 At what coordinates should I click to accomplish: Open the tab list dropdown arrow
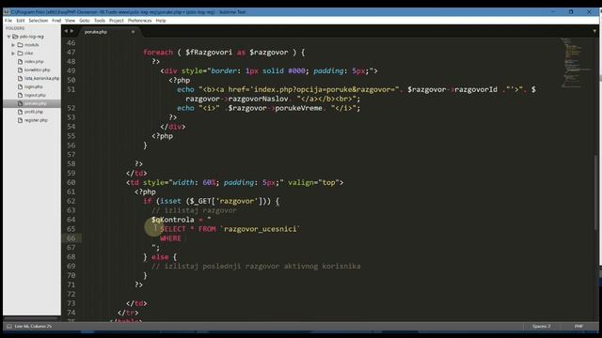[x=594, y=31]
